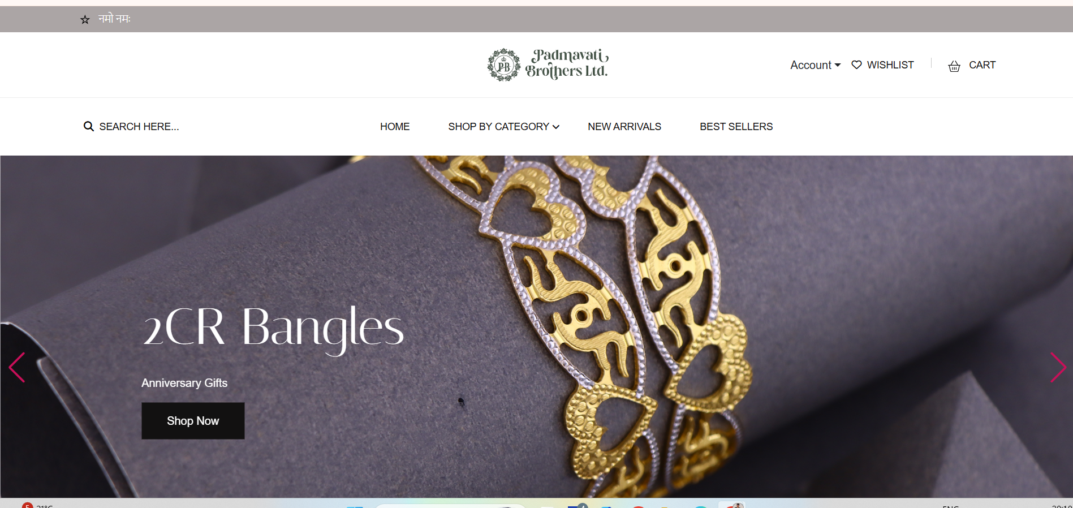The height and width of the screenshot is (508, 1073).
Task: Click the 2CR Bangles banner heading
Action: [x=274, y=329]
